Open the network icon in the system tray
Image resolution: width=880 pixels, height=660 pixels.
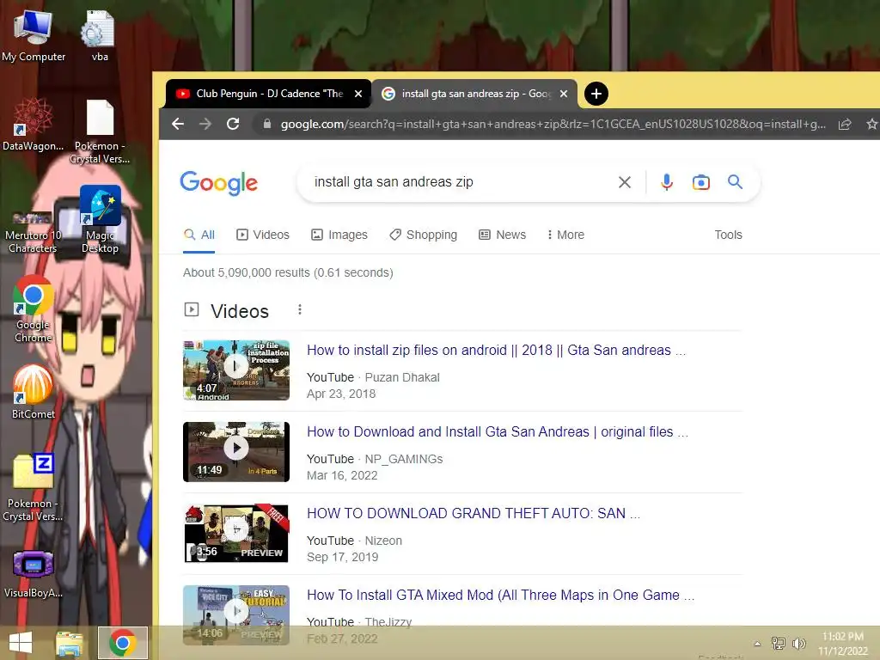coord(779,643)
